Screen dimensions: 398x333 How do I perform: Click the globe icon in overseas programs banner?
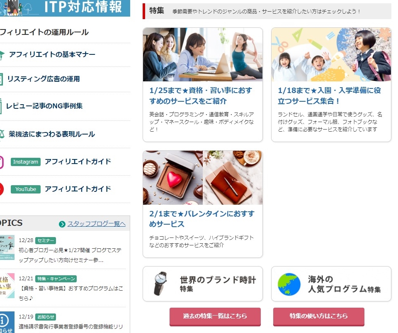[x=289, y=284]
